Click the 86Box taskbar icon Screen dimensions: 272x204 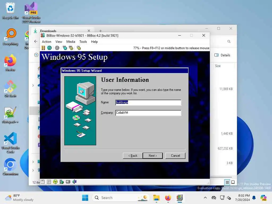pyautogui.click(x=180, y=198)
